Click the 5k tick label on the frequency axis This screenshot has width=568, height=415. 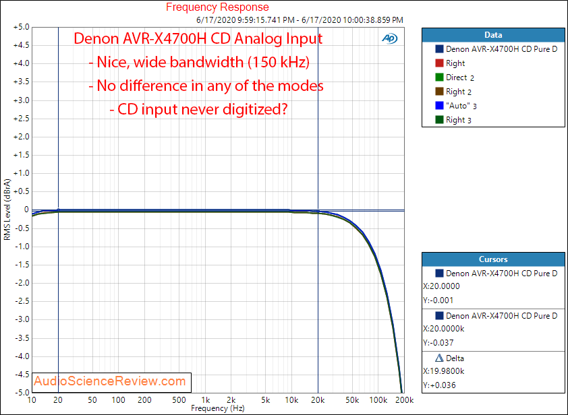click(x=266, y=400)
